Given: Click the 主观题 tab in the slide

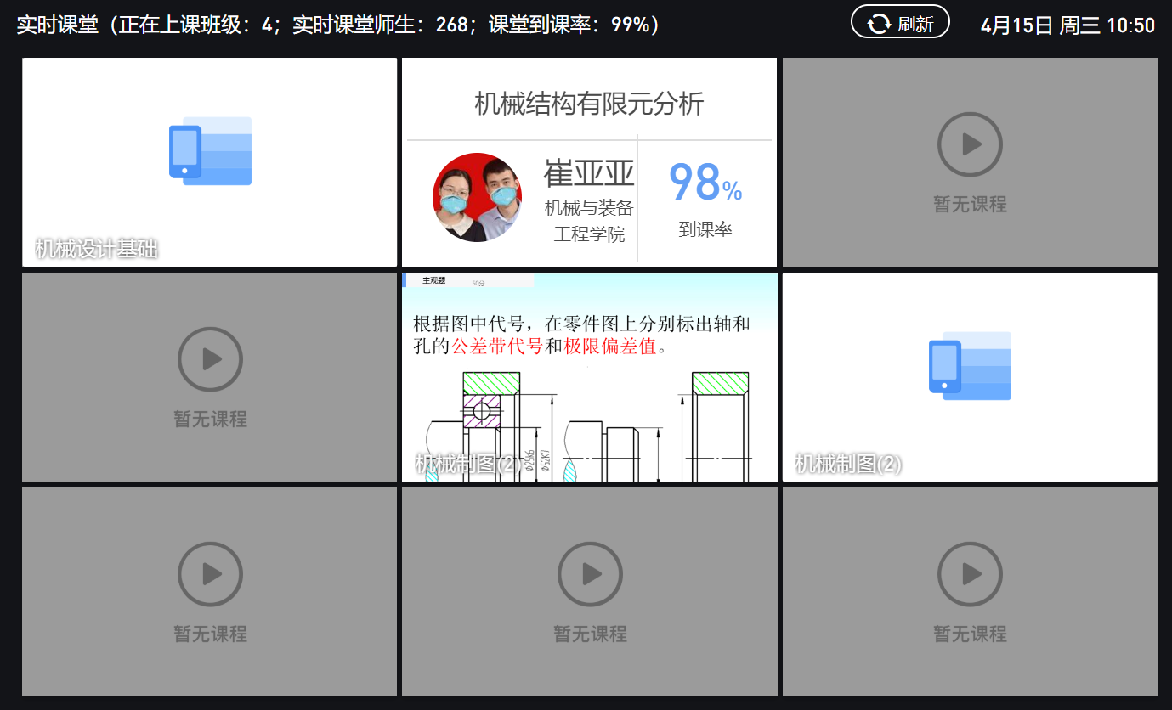Looking at the screenshot, I should [434, 280].
